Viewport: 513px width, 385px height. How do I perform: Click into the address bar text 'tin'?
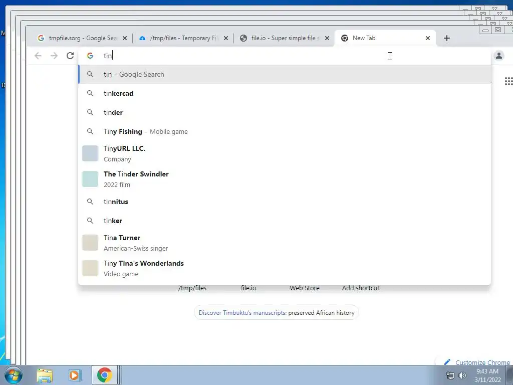pos(108,56)
